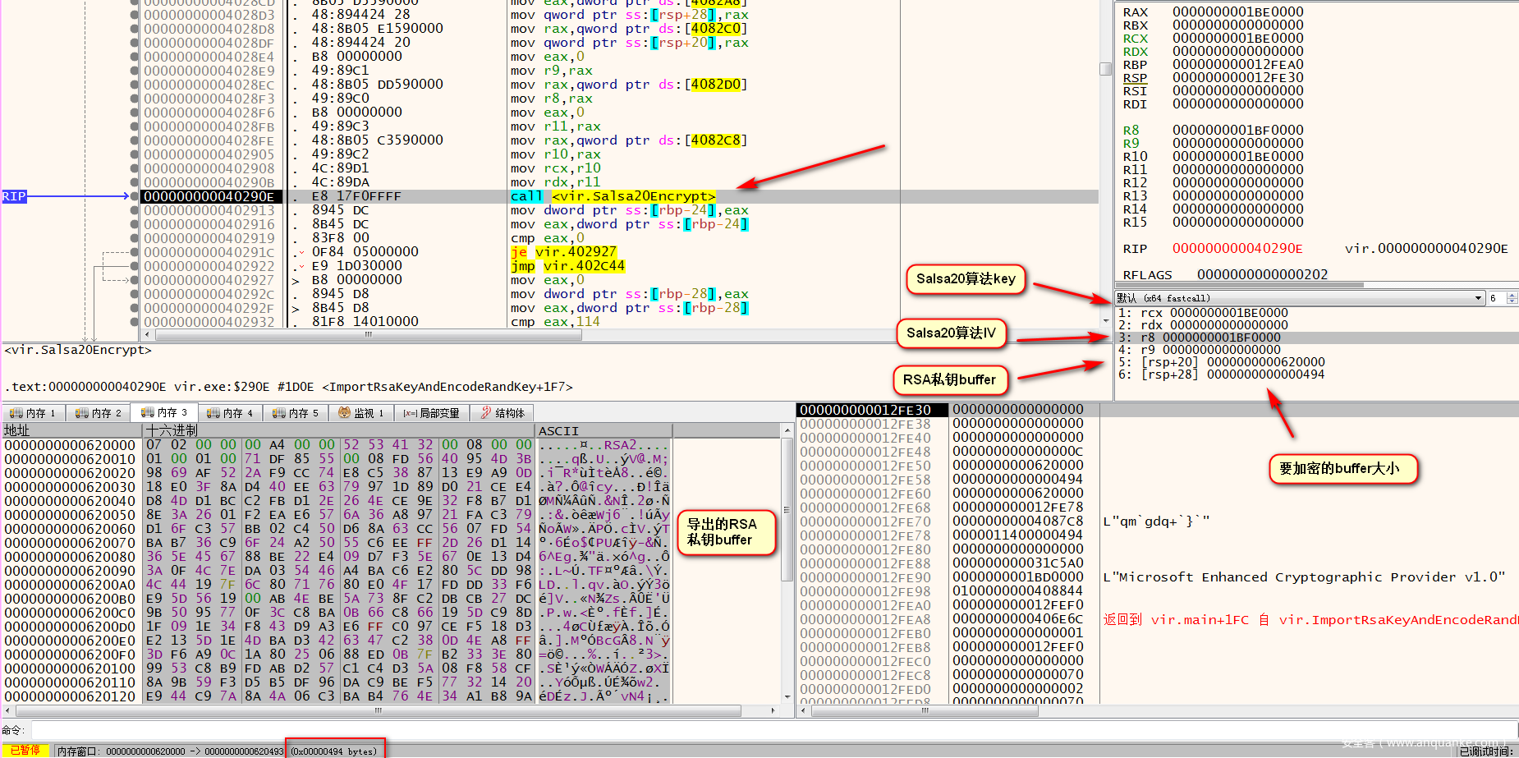Image resolution: width=1519 pixels, height=758 pixels.
Task: Switch to the 局部变量 tab
Action: pos(432,413)
